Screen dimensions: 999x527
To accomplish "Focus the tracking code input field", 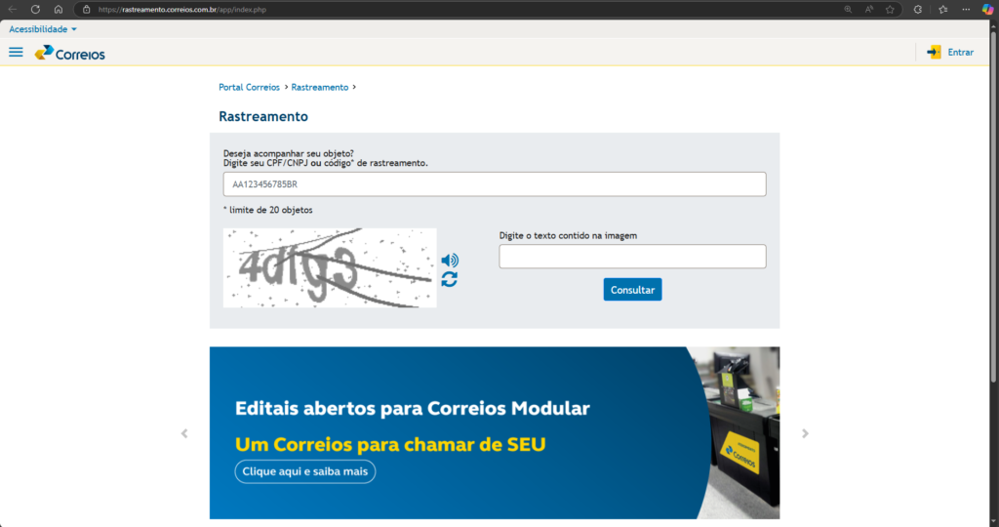I will pyautogui.click(x=495, y=184).
